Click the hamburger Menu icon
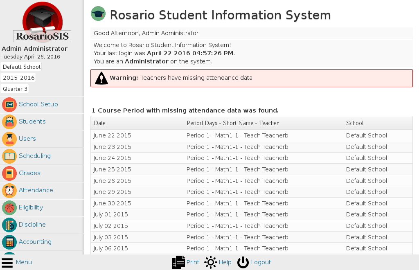 pyautogui.click(x=7, y=263)
